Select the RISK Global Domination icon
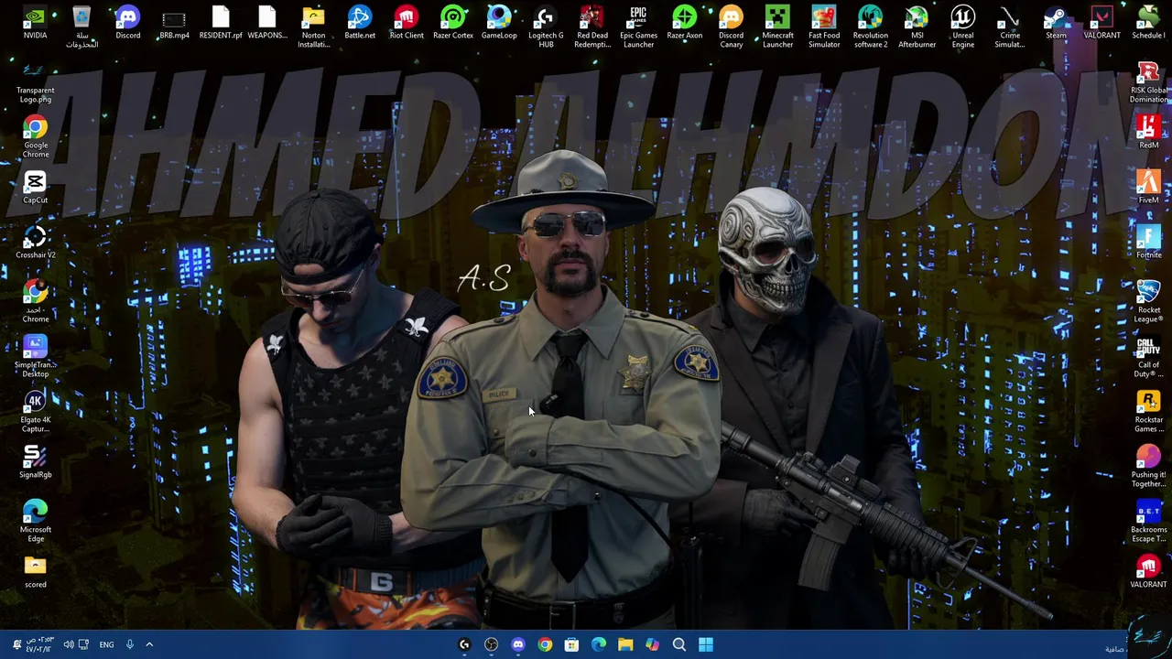The image size is (1172, 659). coord(1148,82)
